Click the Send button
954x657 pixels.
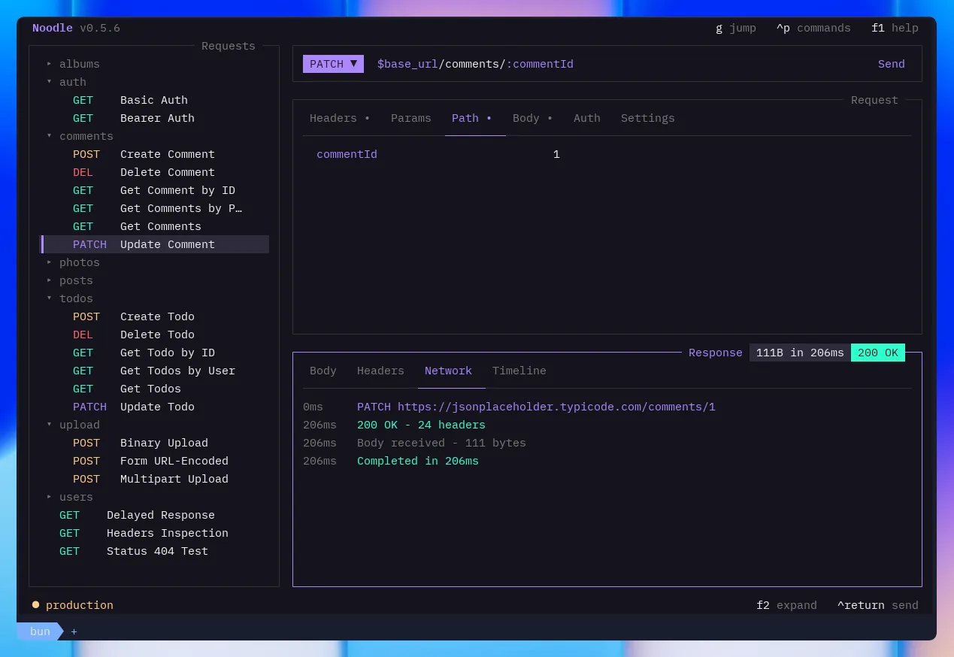(891, 64)
